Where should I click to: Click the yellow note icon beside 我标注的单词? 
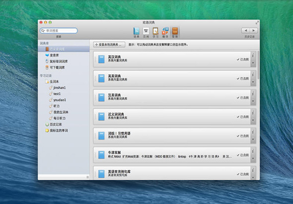tap(47, 131)
